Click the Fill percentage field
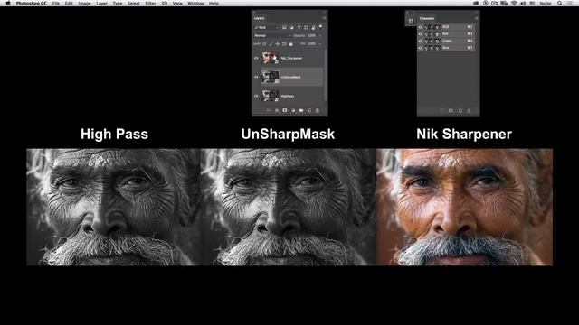Screen dimensions: 579x325 [x=311, y=44]
